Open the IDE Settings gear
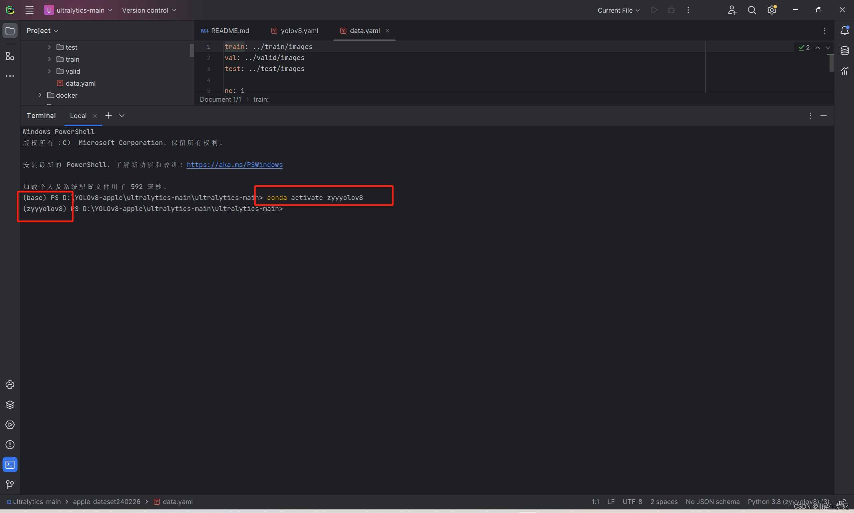The image size is (854, 513). click(x=771, y=10)
